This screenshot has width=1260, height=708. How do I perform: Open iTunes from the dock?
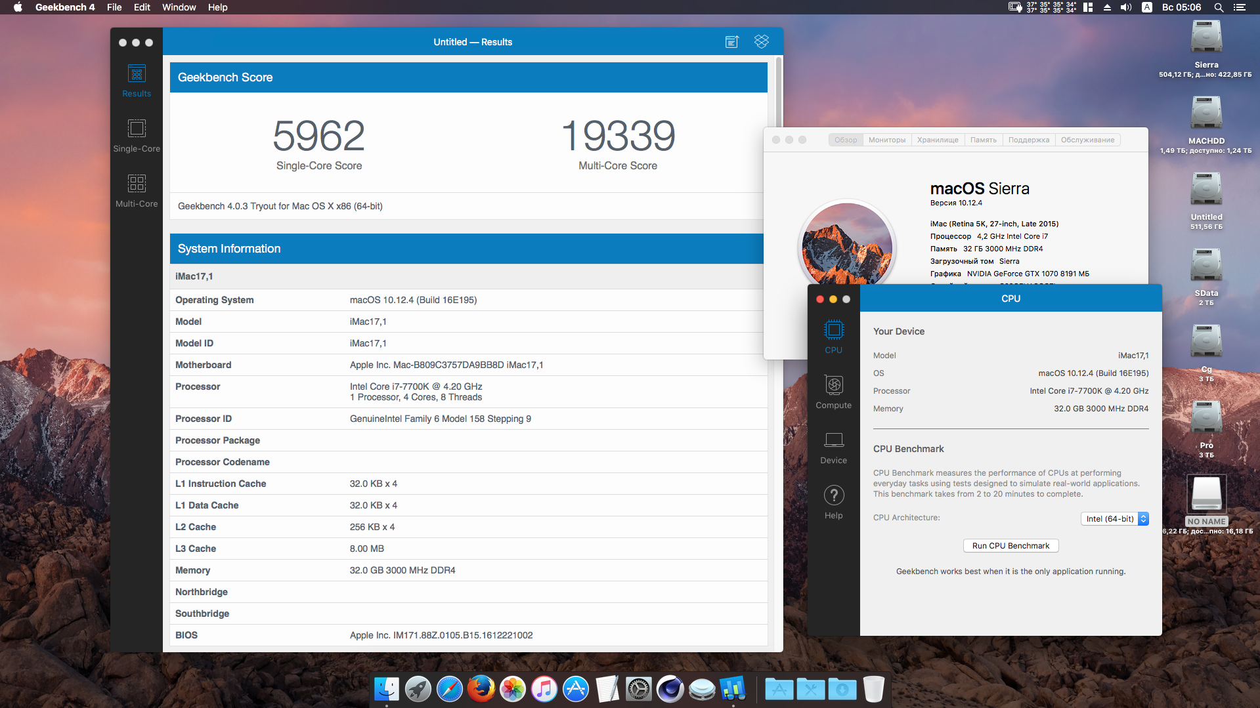[x=544, y=689]
